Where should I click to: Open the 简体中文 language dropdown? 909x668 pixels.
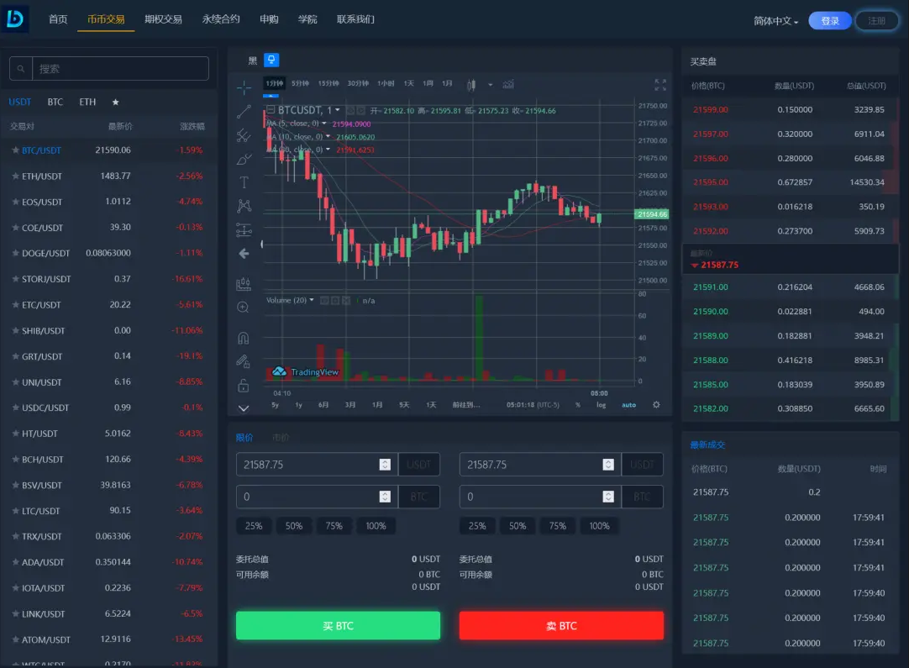point(775,21)
